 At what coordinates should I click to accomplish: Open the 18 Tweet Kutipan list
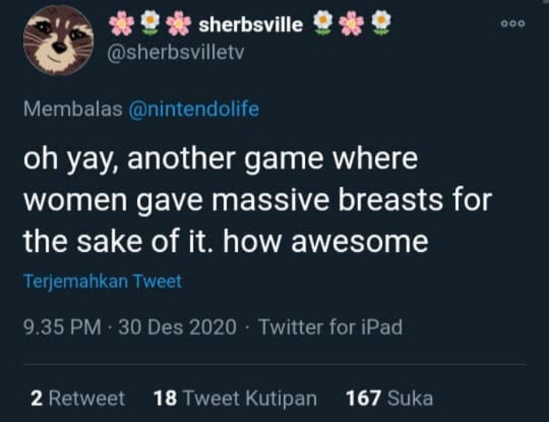coord(235,399)
